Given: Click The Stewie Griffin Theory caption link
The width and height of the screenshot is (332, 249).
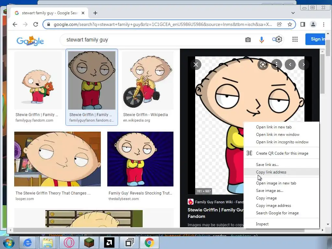Looking at the screenshot, I should 53,193.
